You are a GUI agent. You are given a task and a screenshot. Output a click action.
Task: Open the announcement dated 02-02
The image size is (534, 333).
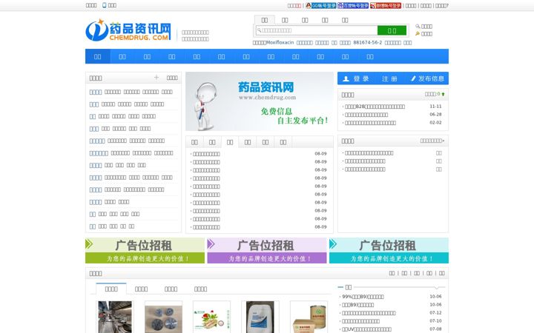pyautogui.click(x=370, y=123)
